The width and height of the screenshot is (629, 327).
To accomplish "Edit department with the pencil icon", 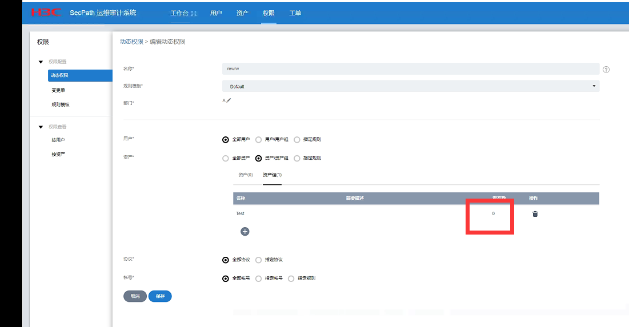I will click(229, 100).
